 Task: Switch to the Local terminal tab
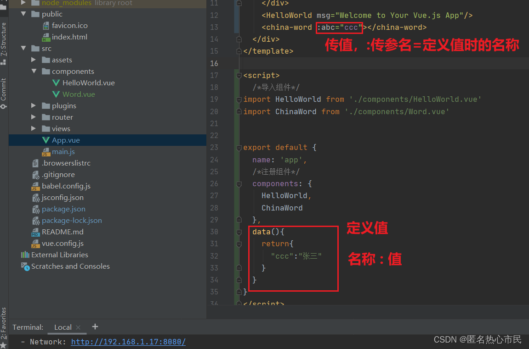(63, 327)
